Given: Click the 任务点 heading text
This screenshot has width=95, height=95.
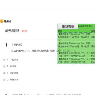Looking at the screenshot, I should pos(8,21).
